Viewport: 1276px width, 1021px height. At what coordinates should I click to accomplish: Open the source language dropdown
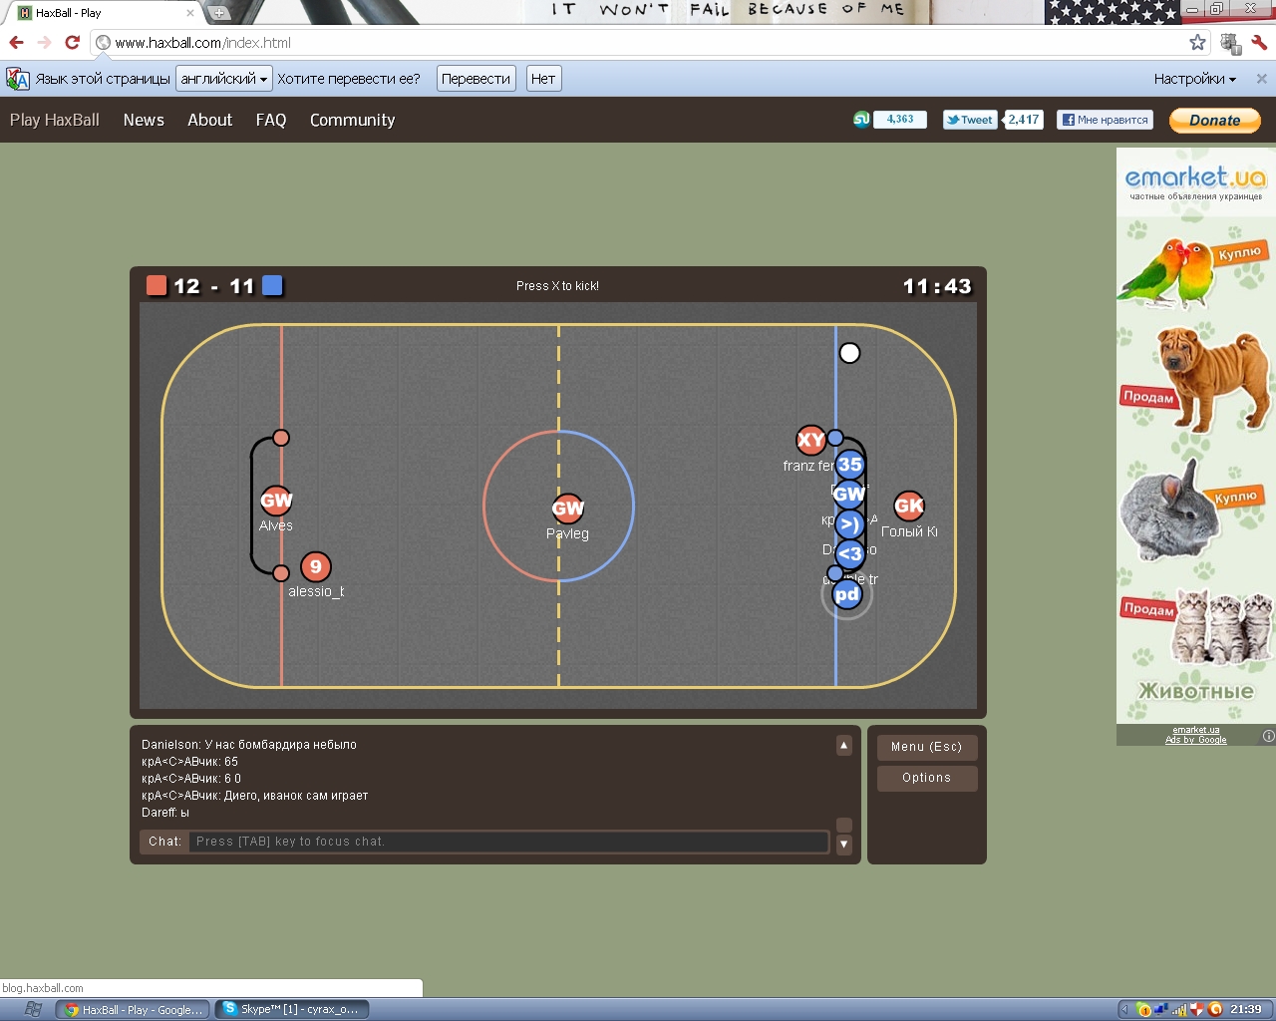pyautogui.click(x=223, y=79)
